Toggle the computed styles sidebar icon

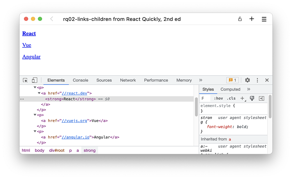pos(261,98)
